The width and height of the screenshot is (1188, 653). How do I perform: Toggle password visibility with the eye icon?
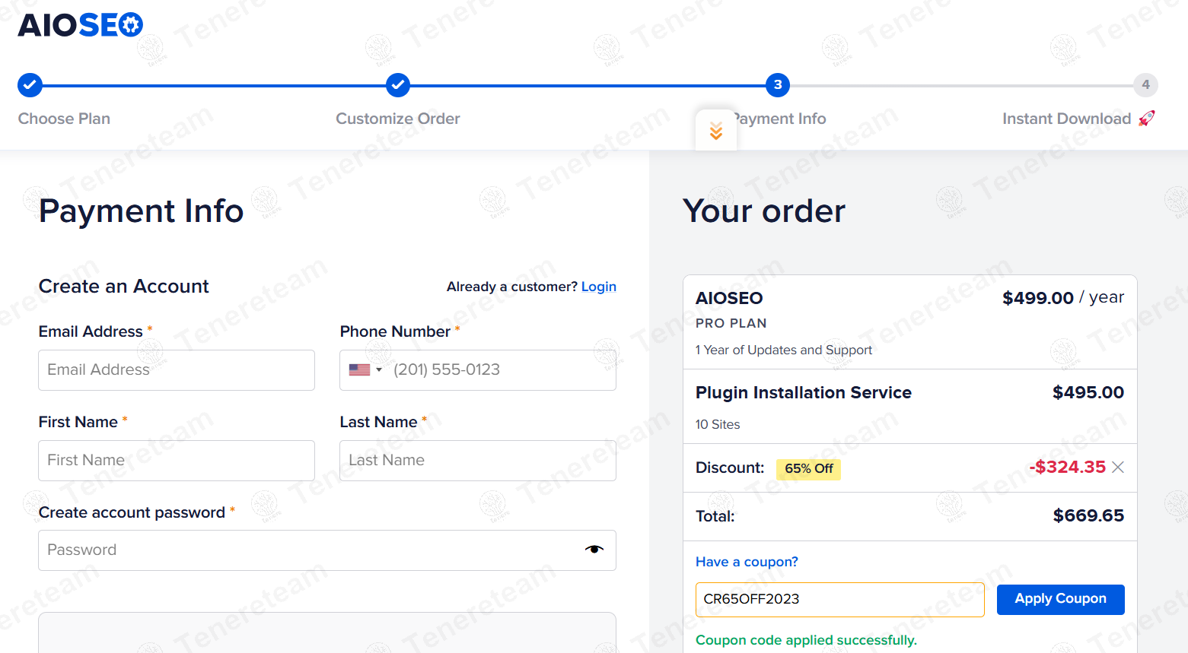point(594,550)
